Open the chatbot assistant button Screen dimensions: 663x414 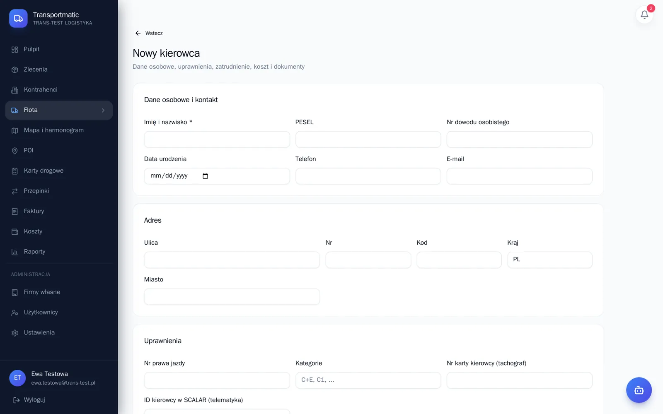[x=639, y=390]
